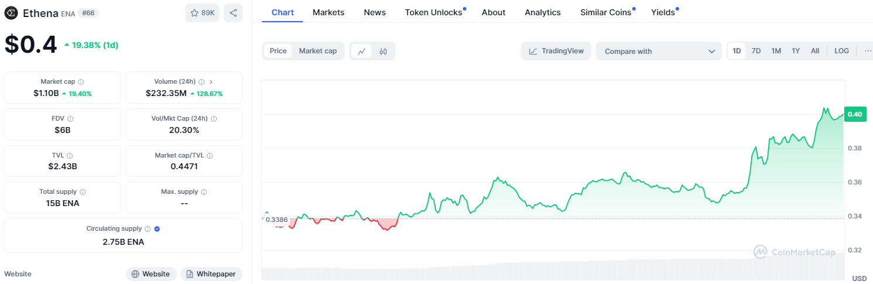Click the 19.38% (1d) price change
The height and width of the screenshot is (284, 873).
coord(91,45)
